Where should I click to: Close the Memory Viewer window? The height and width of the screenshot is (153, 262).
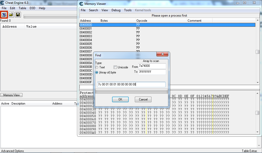[x=254, y=3]
